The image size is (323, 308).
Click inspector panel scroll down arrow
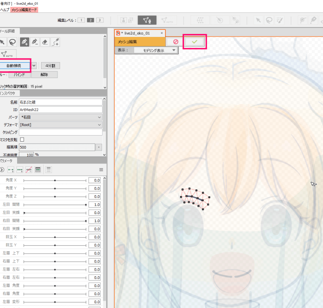(104, 154)
